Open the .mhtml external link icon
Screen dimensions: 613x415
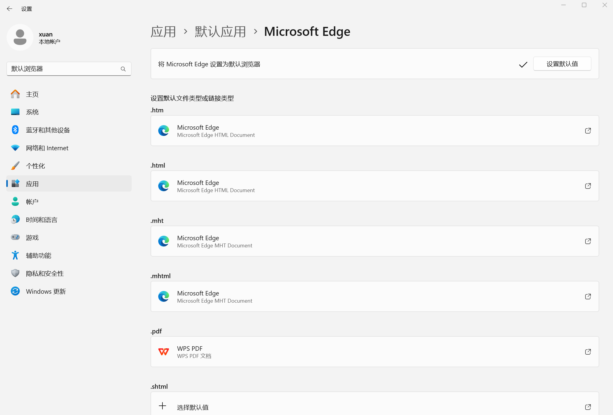[x=588, y=297]
